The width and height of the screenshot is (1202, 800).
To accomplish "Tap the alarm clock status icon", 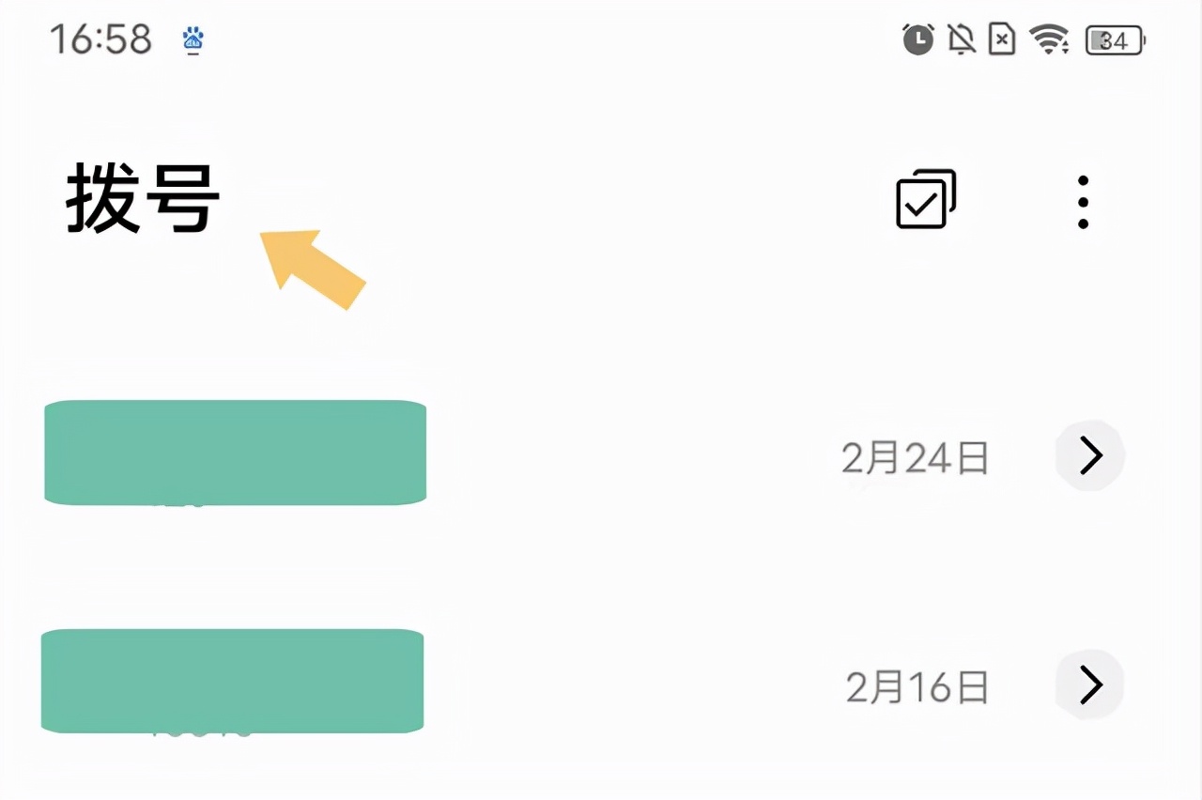I will click(x=917, y=39).
